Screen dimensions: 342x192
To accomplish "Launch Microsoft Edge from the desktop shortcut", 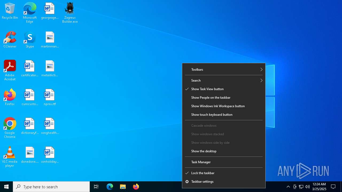I will (x=30, y=13).
